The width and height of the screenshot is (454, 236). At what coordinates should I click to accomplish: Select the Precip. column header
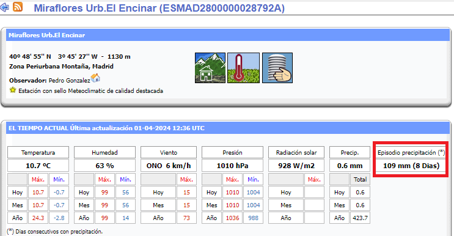[x=350, y=152]
